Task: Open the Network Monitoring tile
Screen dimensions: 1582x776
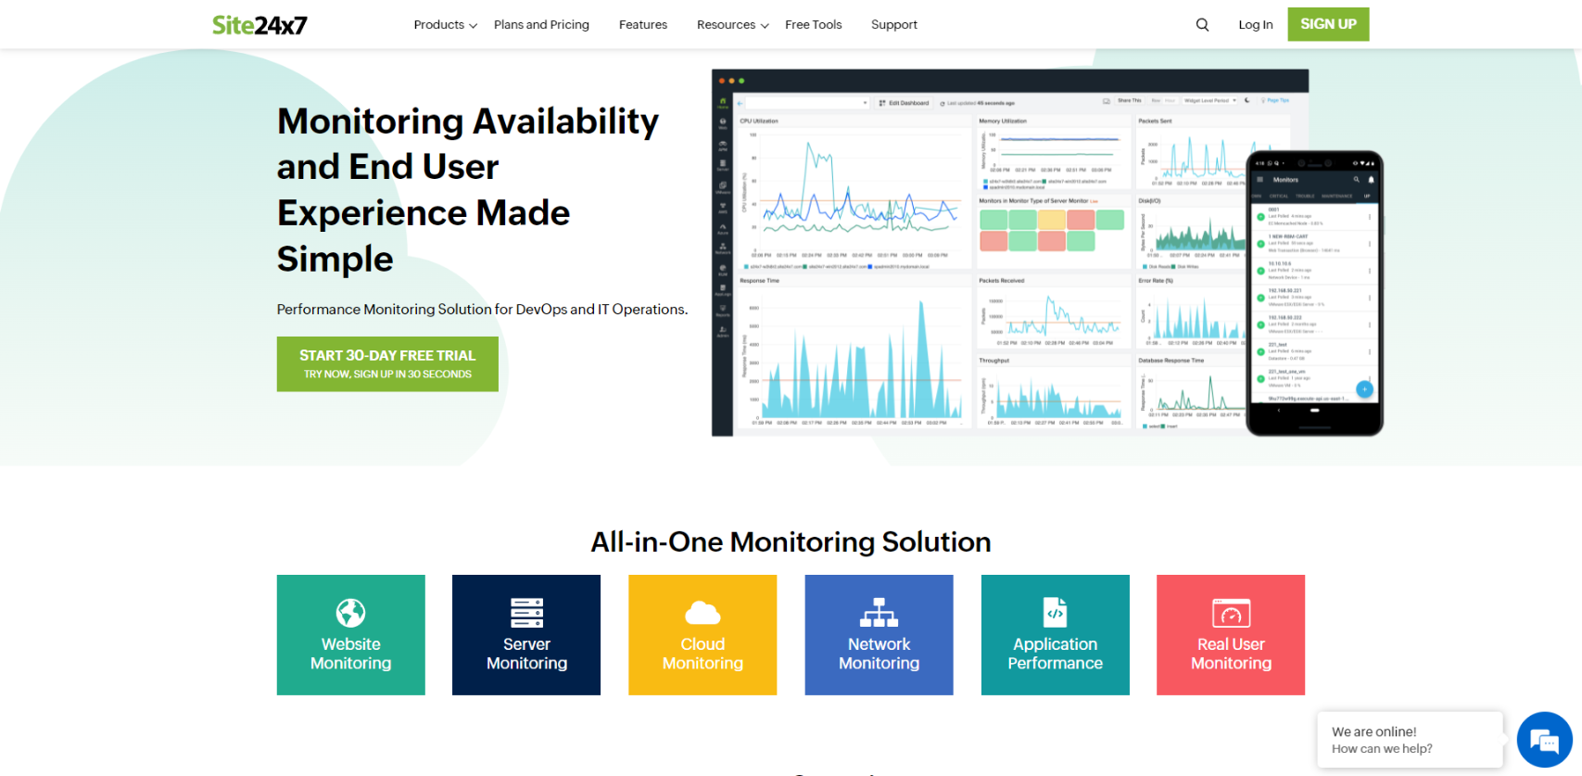Action: tap(879, 635)
